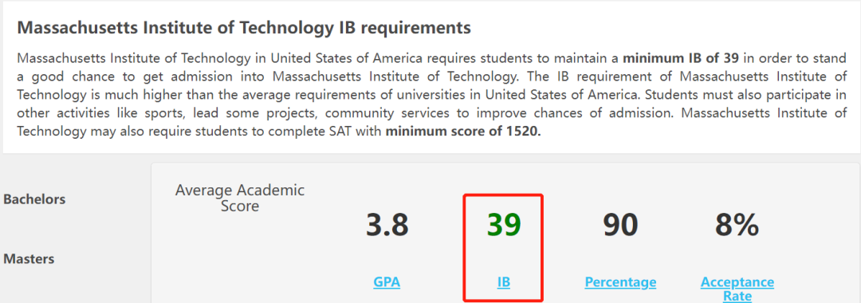Image resolution: width=861 pixels, height=303 pixels.
Task: Click the Average Academic Score label
Action: [x=239, y=199]
